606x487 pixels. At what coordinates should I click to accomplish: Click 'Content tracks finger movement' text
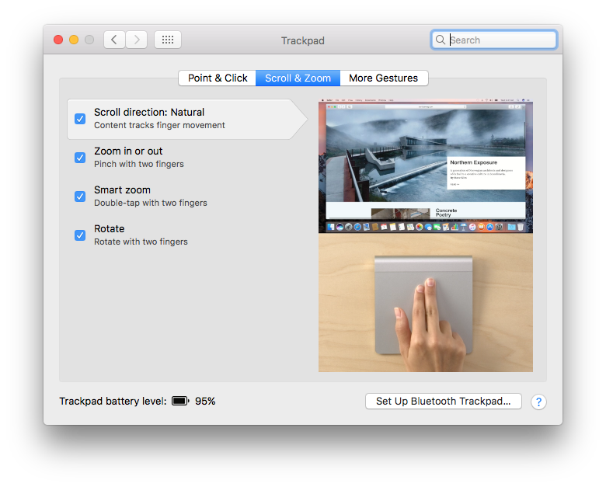click(159, 125)
